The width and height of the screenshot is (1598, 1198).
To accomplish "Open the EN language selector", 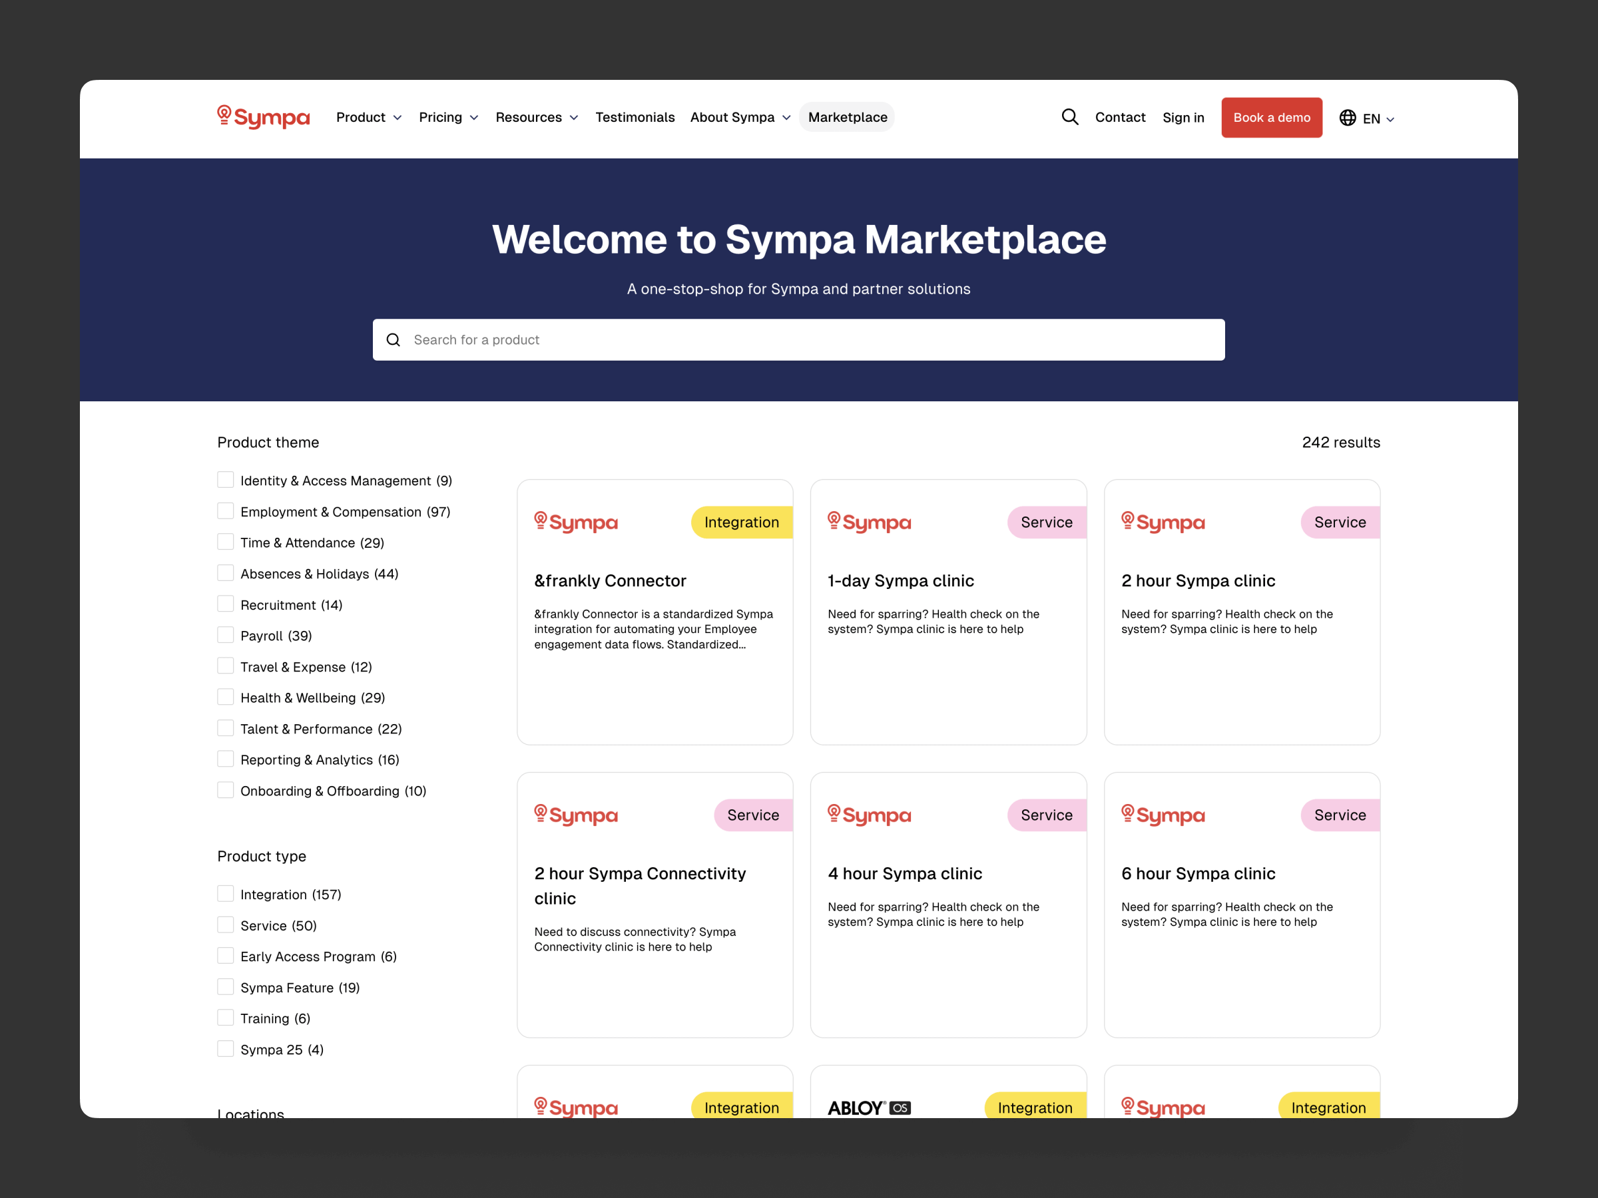I will 1378,118.
